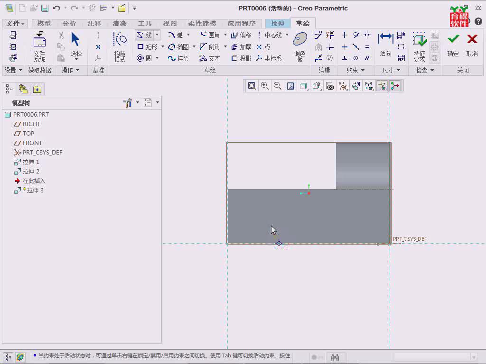Apply the Mid-point constraint
486x364 pixels.
[356, 47]
